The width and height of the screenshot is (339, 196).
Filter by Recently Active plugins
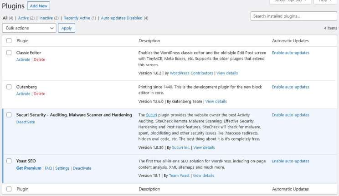(x=77, y=18)
